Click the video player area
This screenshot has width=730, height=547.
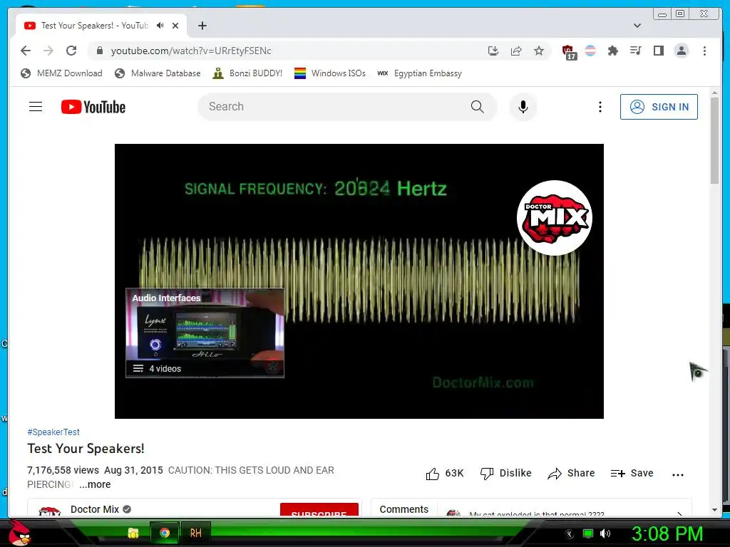click(x=359, y=281)
